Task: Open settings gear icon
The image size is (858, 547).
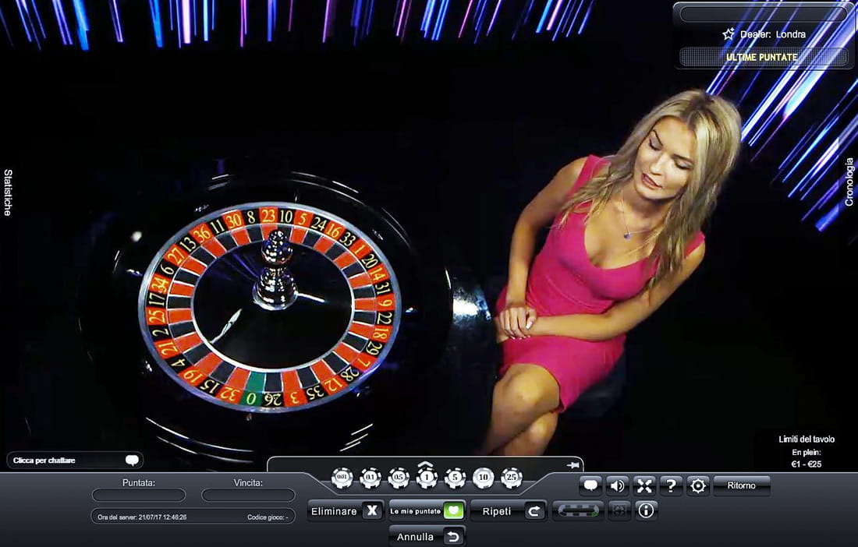Action: (697, 486)
